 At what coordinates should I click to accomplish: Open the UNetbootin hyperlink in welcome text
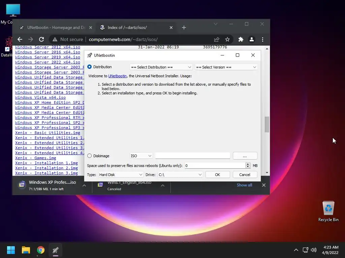[117, 76]
